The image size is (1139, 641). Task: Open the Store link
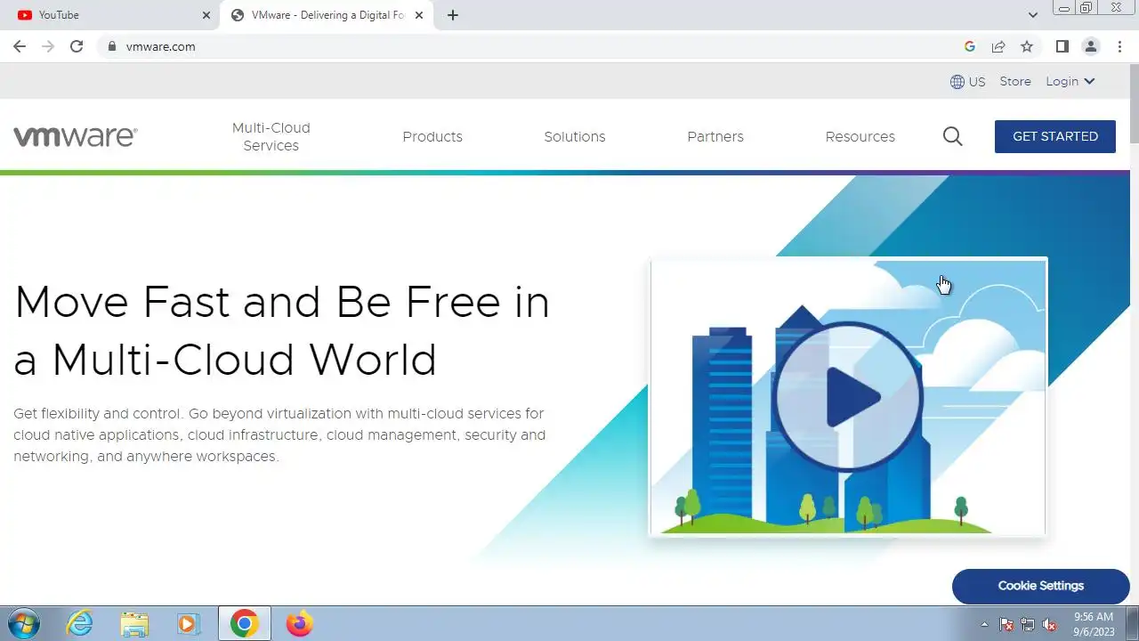[x=1015, y=81]
